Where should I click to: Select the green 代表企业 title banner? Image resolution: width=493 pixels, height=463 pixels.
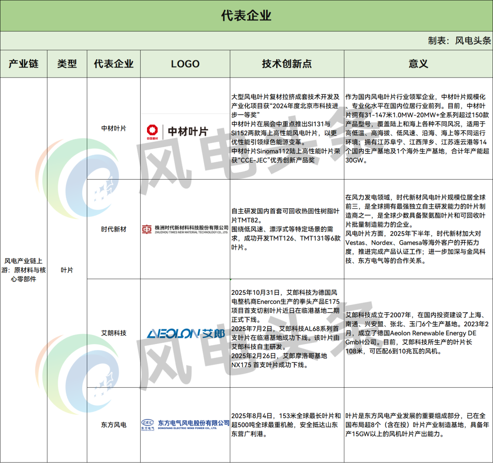246,15
